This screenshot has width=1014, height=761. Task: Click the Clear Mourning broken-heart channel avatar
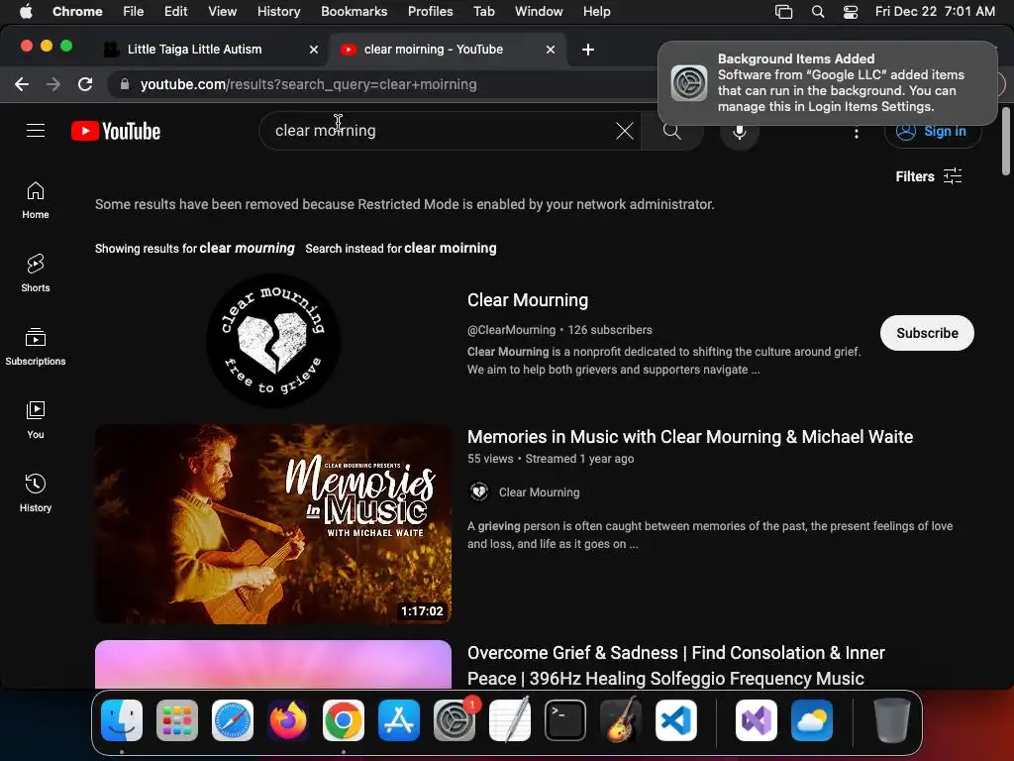pos(273,341)
